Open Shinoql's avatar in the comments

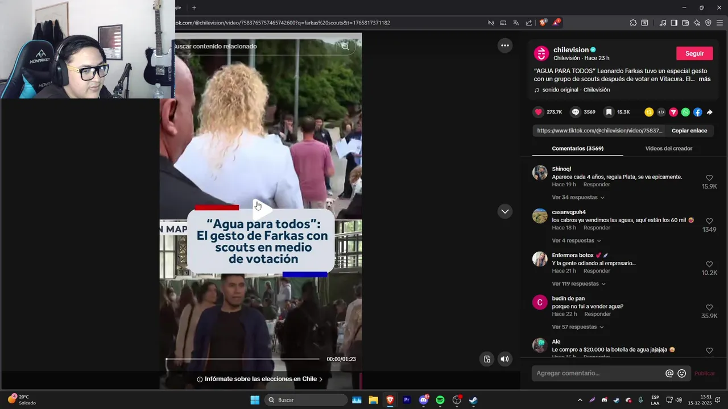click(x=540, y=173)
